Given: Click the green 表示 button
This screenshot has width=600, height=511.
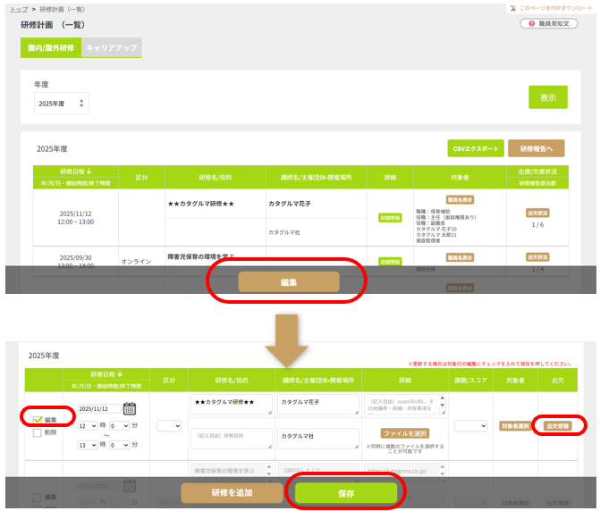Looking at the screenshot, I should [548, 97].
